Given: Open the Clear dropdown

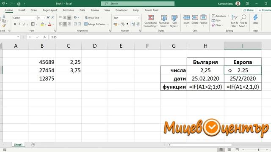Looking at the screenshot, I should [x=217, y=25].
